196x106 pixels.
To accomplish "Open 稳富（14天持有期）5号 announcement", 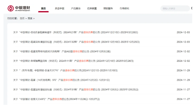I will [x=61, y=80].
